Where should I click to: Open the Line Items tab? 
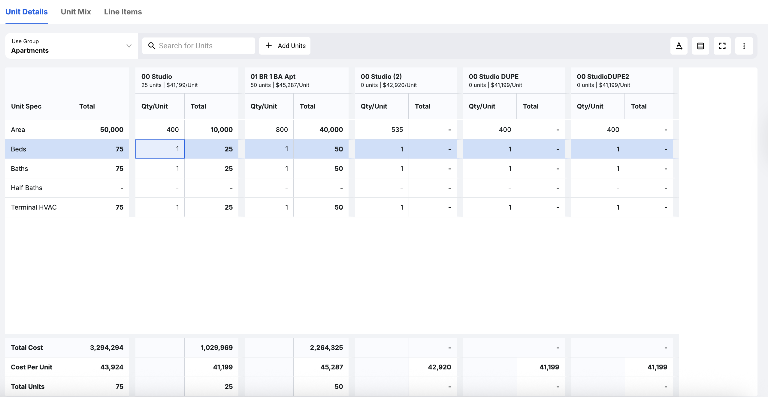123,12
